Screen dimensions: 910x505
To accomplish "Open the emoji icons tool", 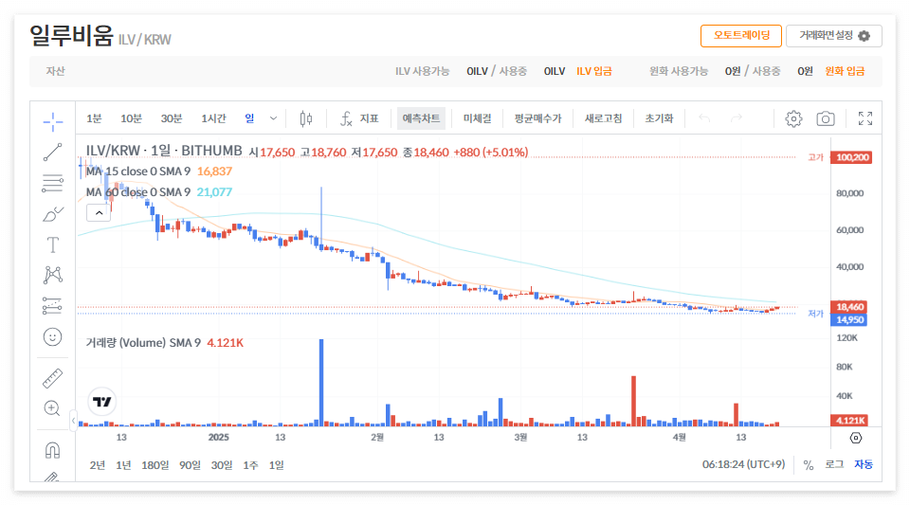I will tap(53, 337).
